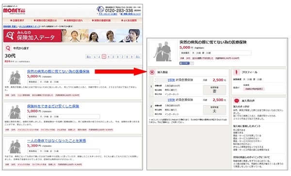Screen dimensions: 291x176
Task: Open the 保険相談の流れ menu item
Action: 73,20
